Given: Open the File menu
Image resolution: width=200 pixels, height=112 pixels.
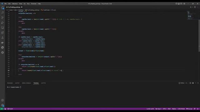Looking at the screenshot, I should pyautogui.click(x=6, y=4).
